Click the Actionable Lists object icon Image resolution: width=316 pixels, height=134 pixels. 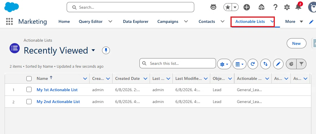tap(15, 48)
